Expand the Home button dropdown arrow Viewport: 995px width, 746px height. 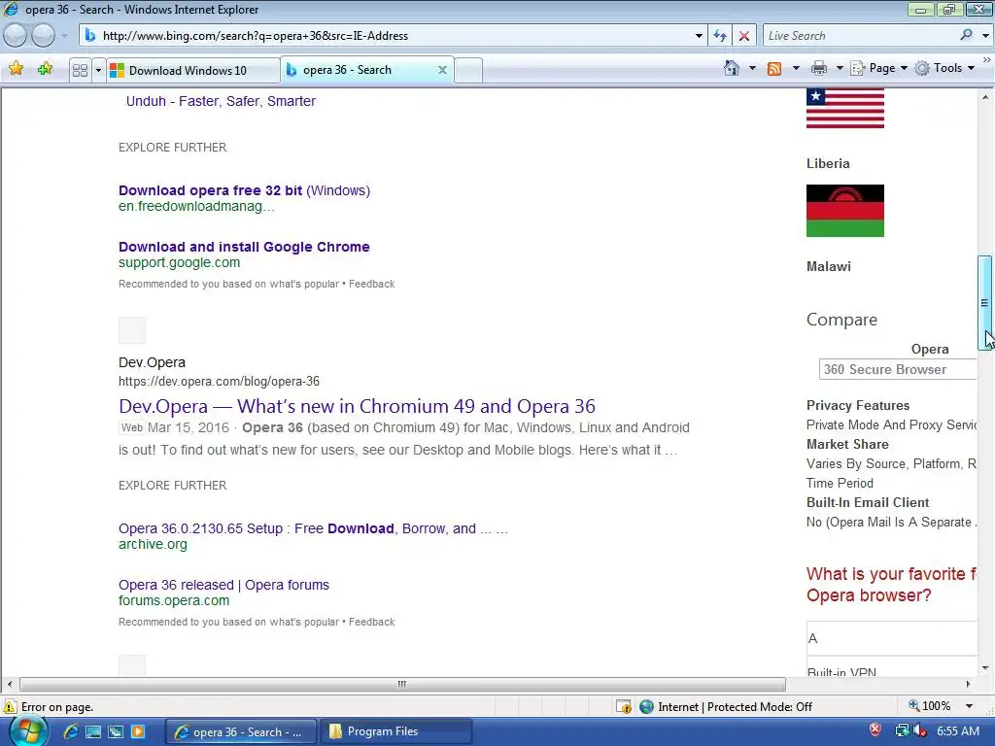(752, 68)
